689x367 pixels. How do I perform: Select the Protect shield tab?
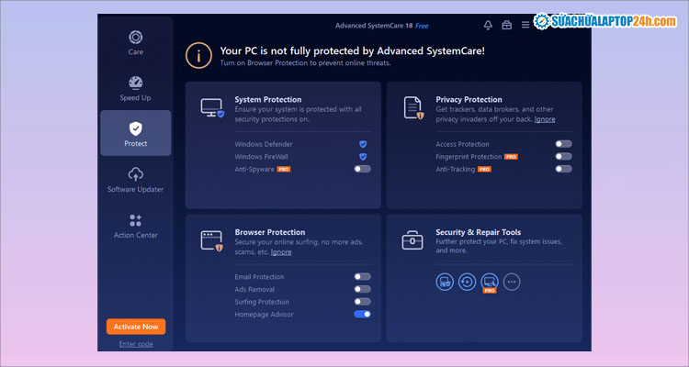click(x=135, y=133)
